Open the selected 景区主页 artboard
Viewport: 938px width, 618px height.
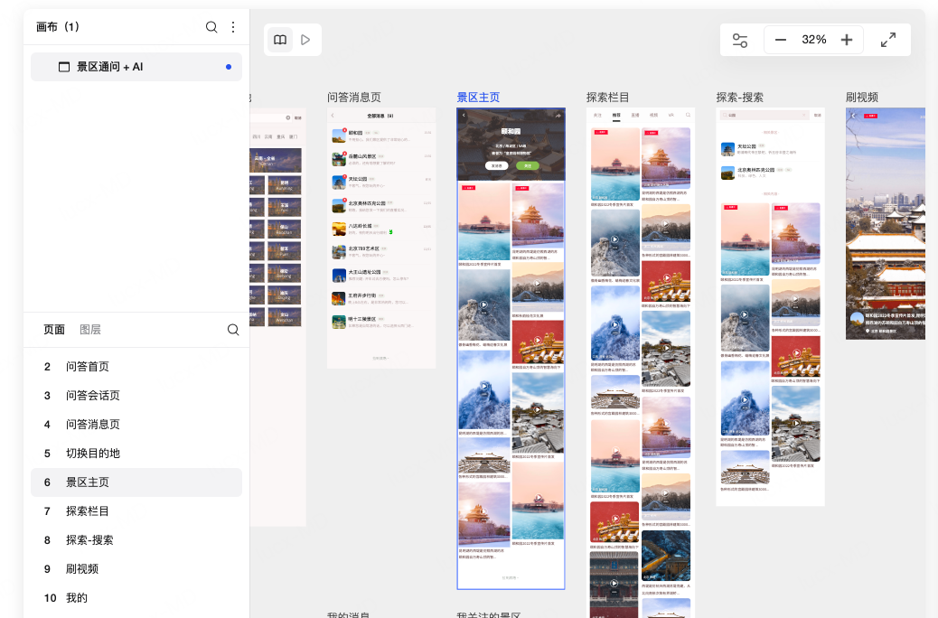511,349
